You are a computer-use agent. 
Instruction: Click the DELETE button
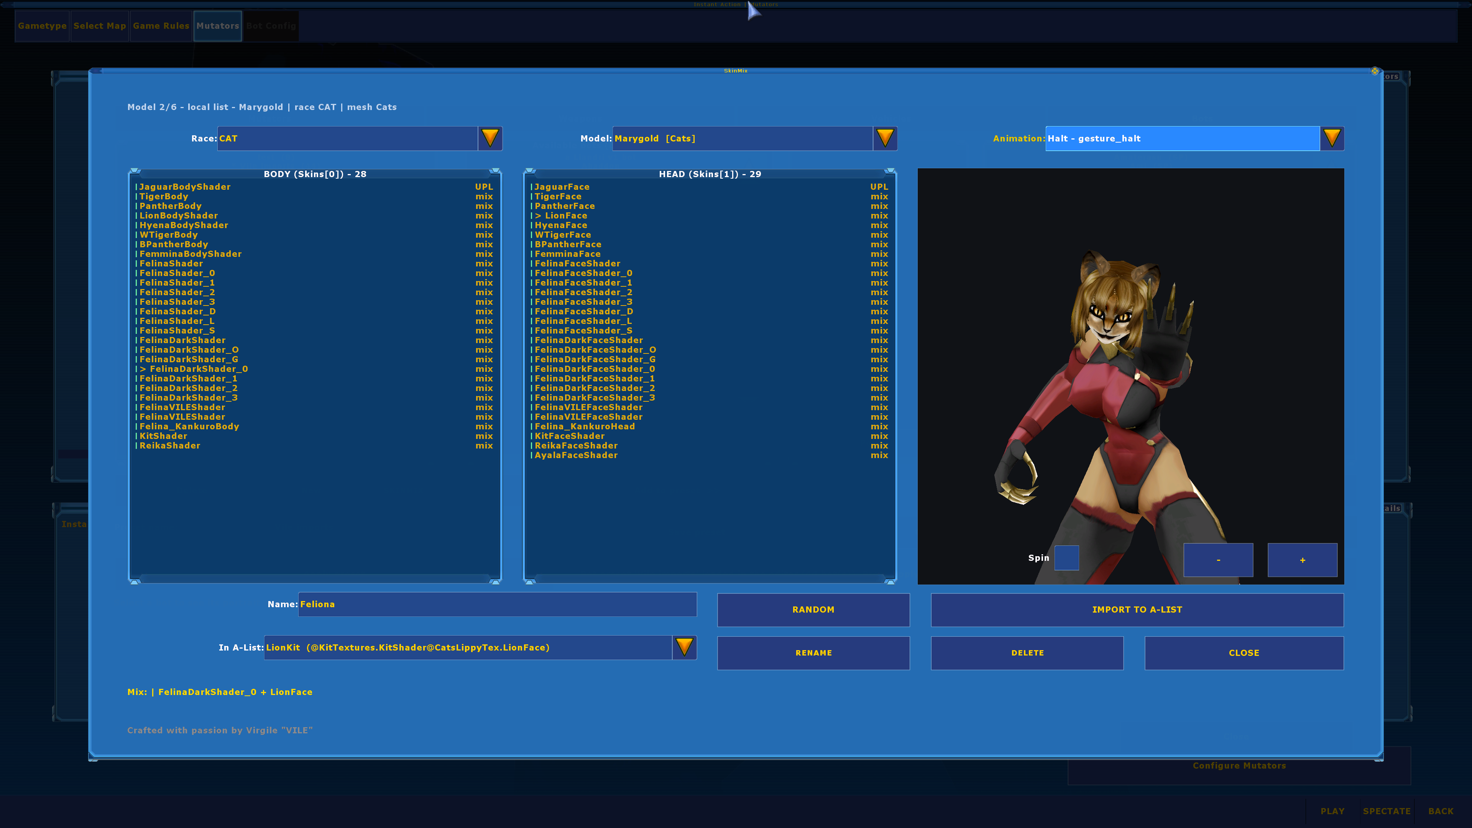pyautogui.click(x=1027, y=652)
